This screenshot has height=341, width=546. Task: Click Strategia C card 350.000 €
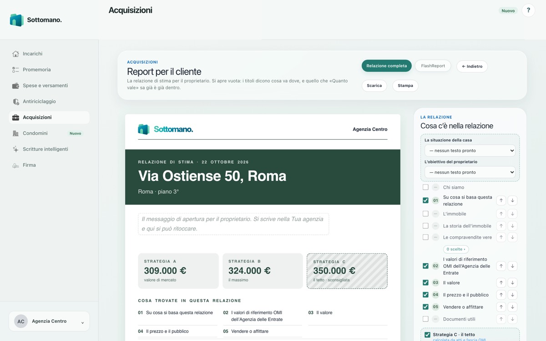(x=347, y=271)
